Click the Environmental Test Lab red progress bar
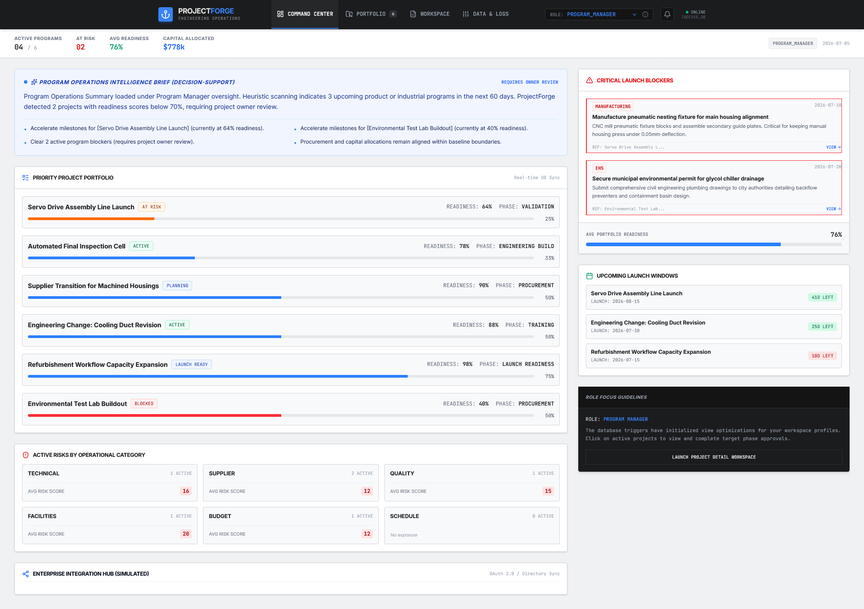 point(281,415)
